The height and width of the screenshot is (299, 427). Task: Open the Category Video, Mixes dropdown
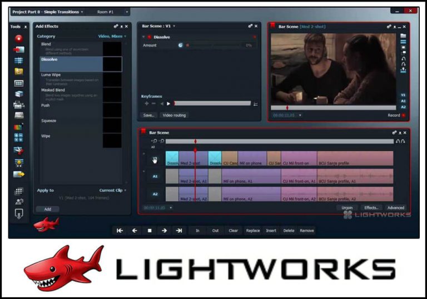112,36
